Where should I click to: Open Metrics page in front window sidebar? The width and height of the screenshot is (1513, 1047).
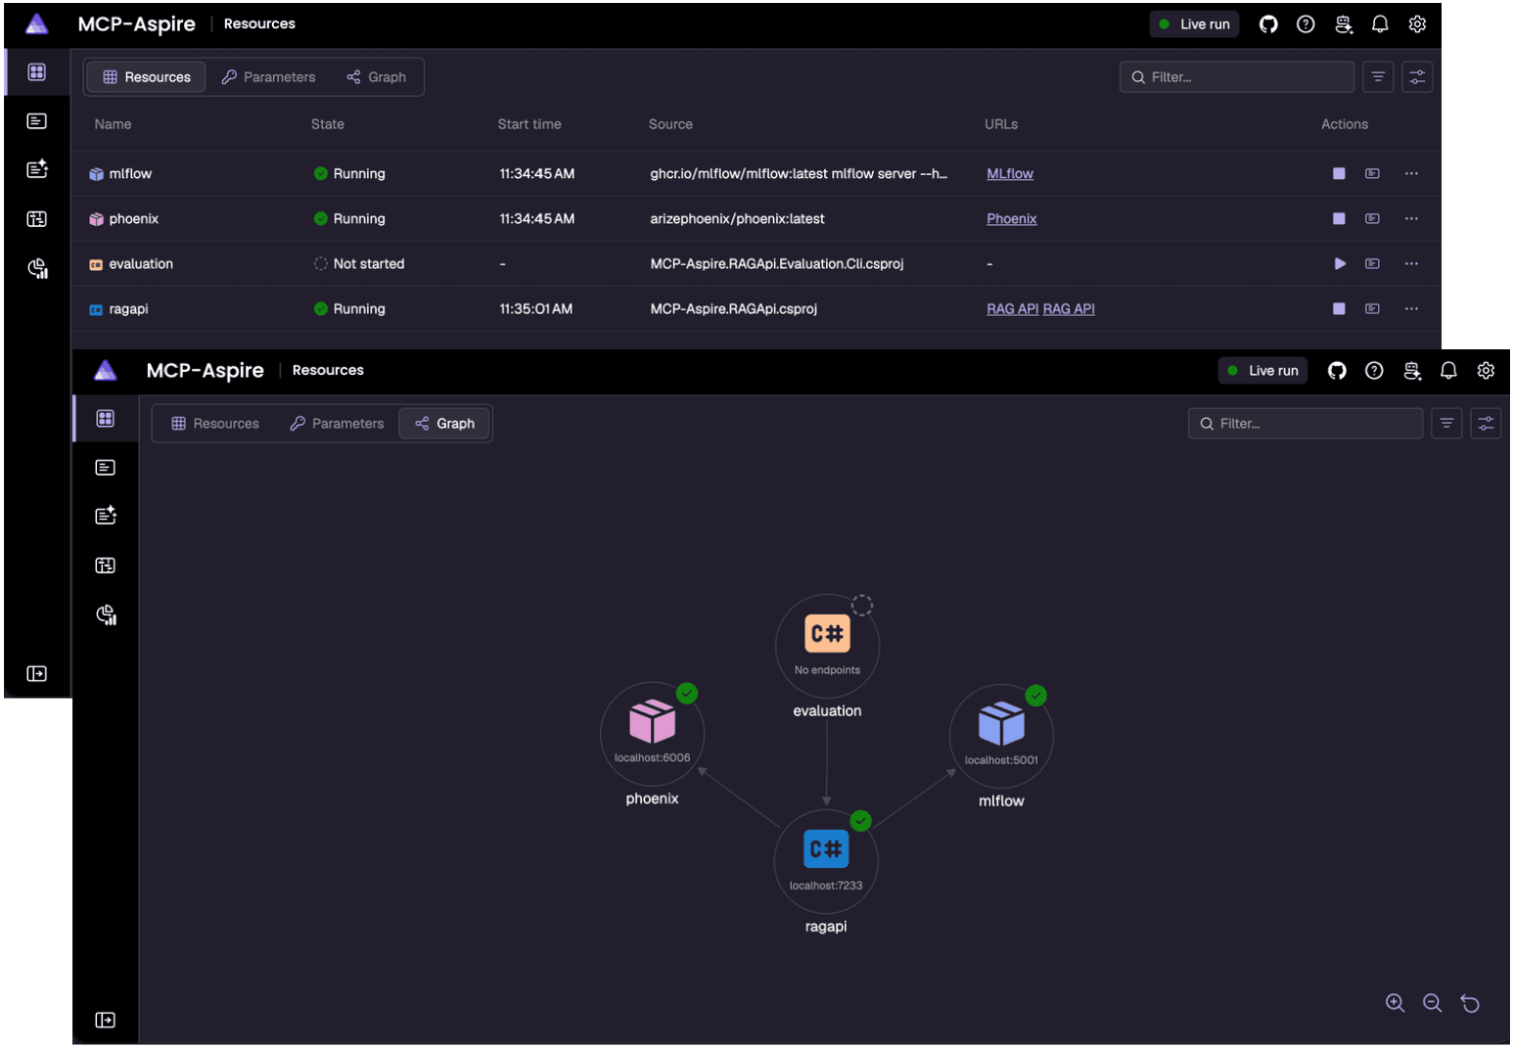click(106, 615)
